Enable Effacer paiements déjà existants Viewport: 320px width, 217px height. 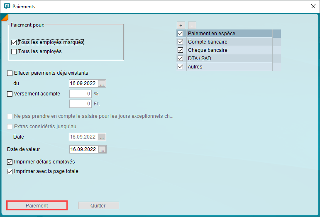(10, 73)
